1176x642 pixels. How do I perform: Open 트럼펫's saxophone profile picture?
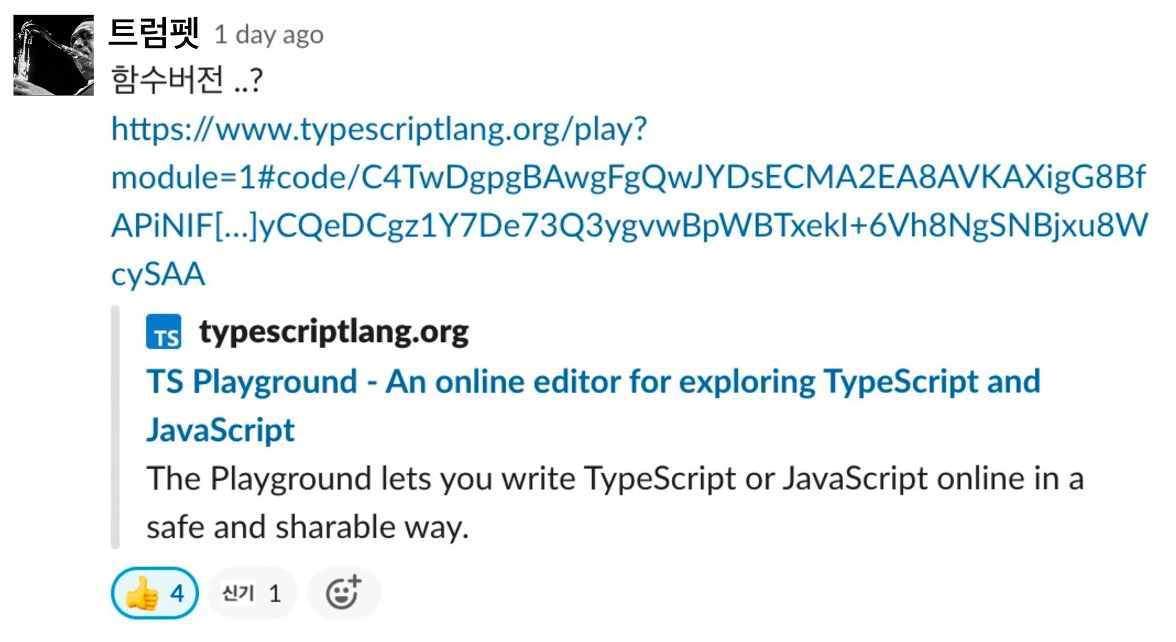click(53, 55)
